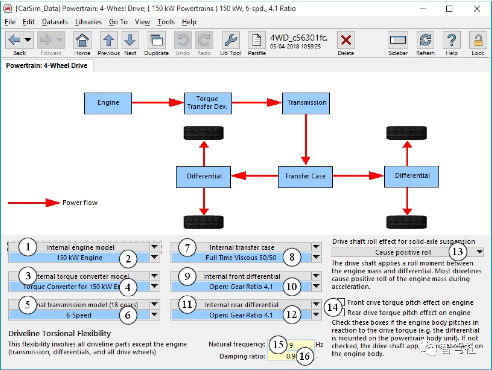Expand the front Open: Gear Ratio 4.1 dropdown
Screen dimensions: 492x370
[316, 286]
